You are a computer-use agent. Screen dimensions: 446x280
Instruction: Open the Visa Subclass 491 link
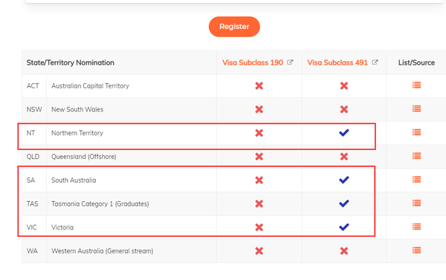click(x=337, y=62)
